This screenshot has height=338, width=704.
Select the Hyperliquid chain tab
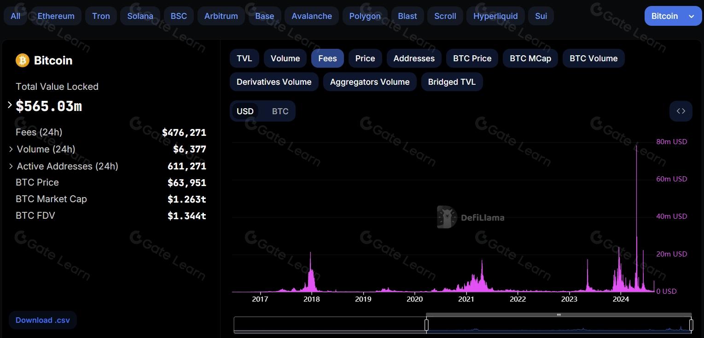[x=495, y=16]
